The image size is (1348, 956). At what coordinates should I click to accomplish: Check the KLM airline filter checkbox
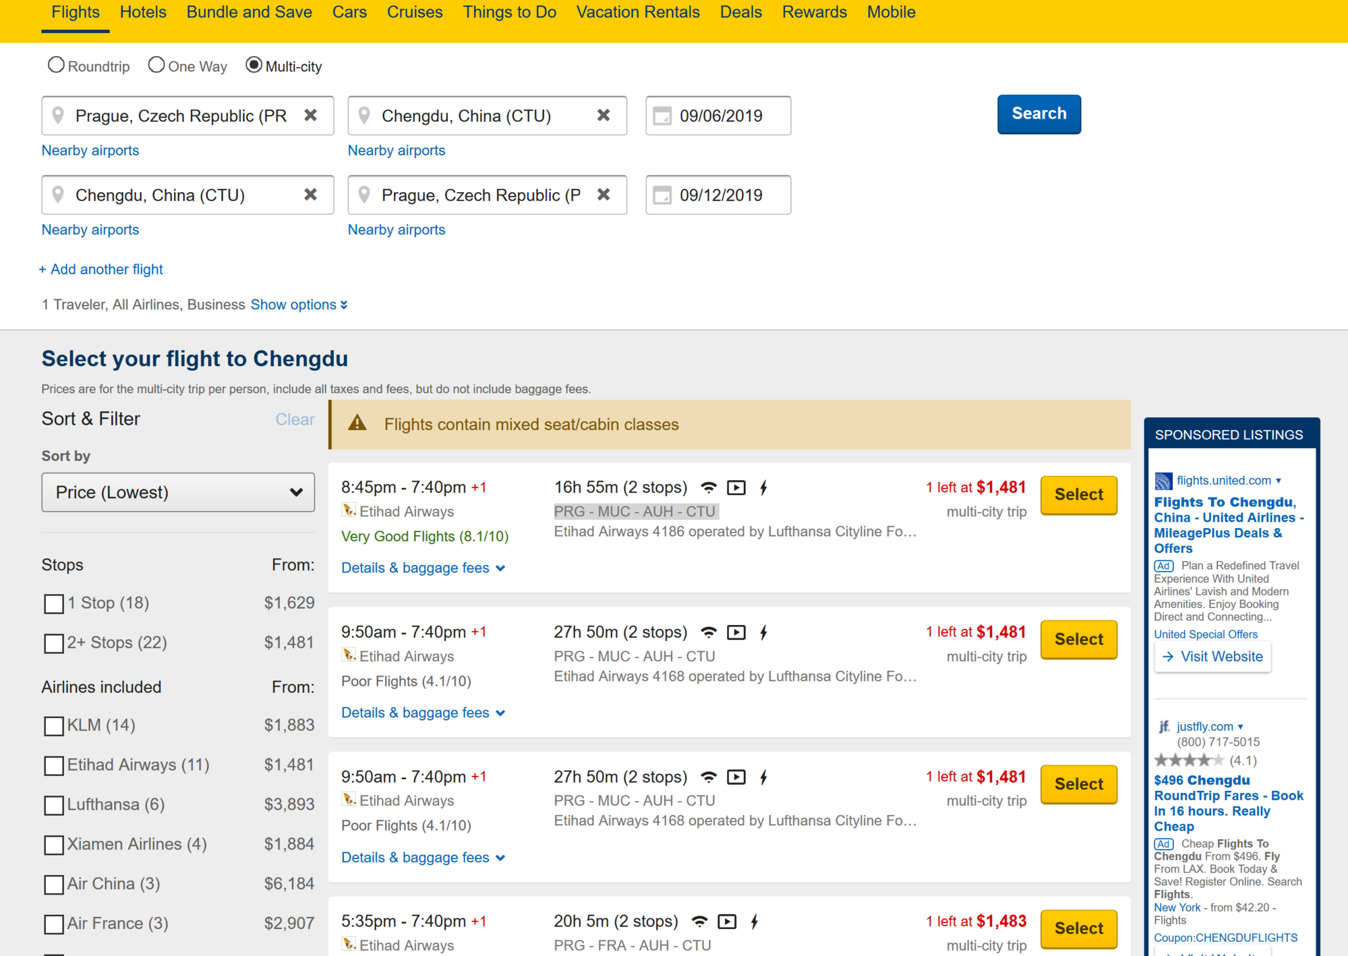pos(54,726)
